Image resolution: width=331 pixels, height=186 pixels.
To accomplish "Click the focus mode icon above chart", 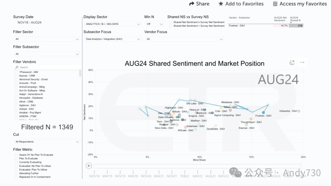I will tap(292, 63).
